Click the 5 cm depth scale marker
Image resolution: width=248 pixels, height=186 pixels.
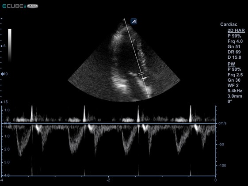click(3, 46)
